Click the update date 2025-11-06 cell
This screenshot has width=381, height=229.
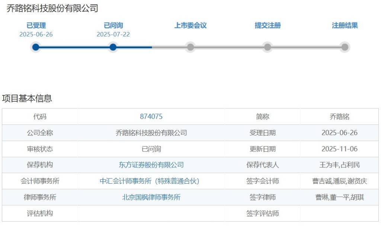(339, 149)
